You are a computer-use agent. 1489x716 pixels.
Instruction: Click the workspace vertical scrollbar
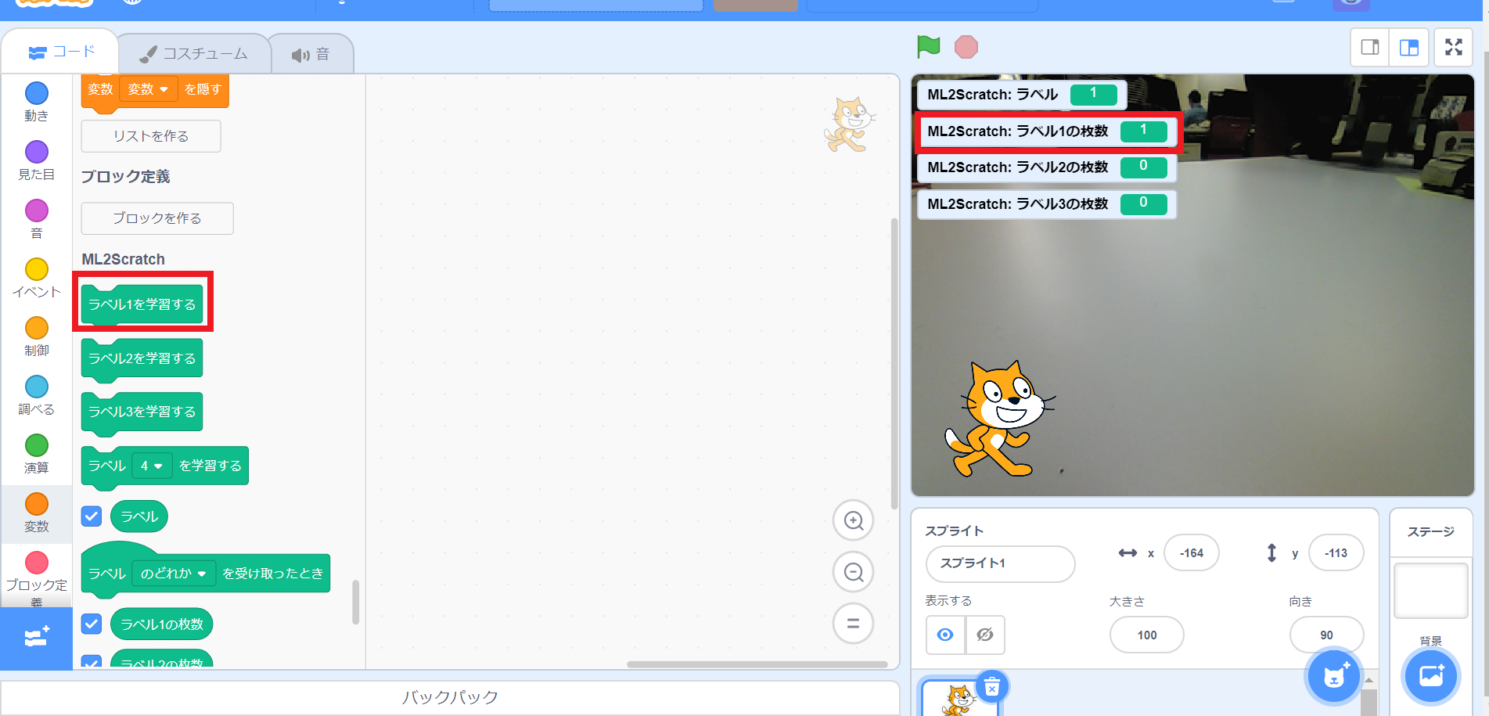894,363
